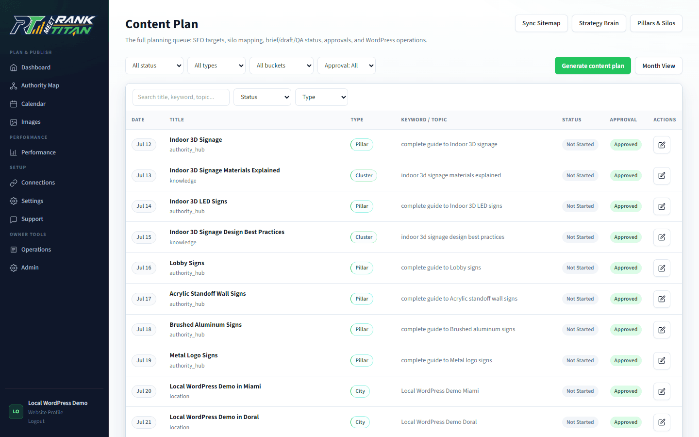Open the All types dropdown

(216, 66)
